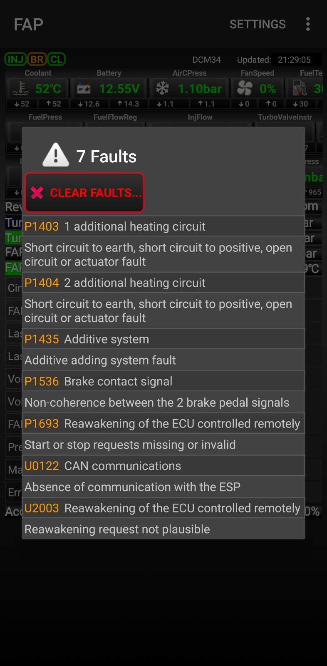Tap the fault warning triangle icon
The width and height of the screenshot is (327, 666).
(x=56, y=155)
